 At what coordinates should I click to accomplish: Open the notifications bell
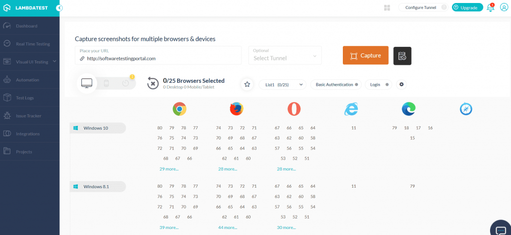pos(490,7)
